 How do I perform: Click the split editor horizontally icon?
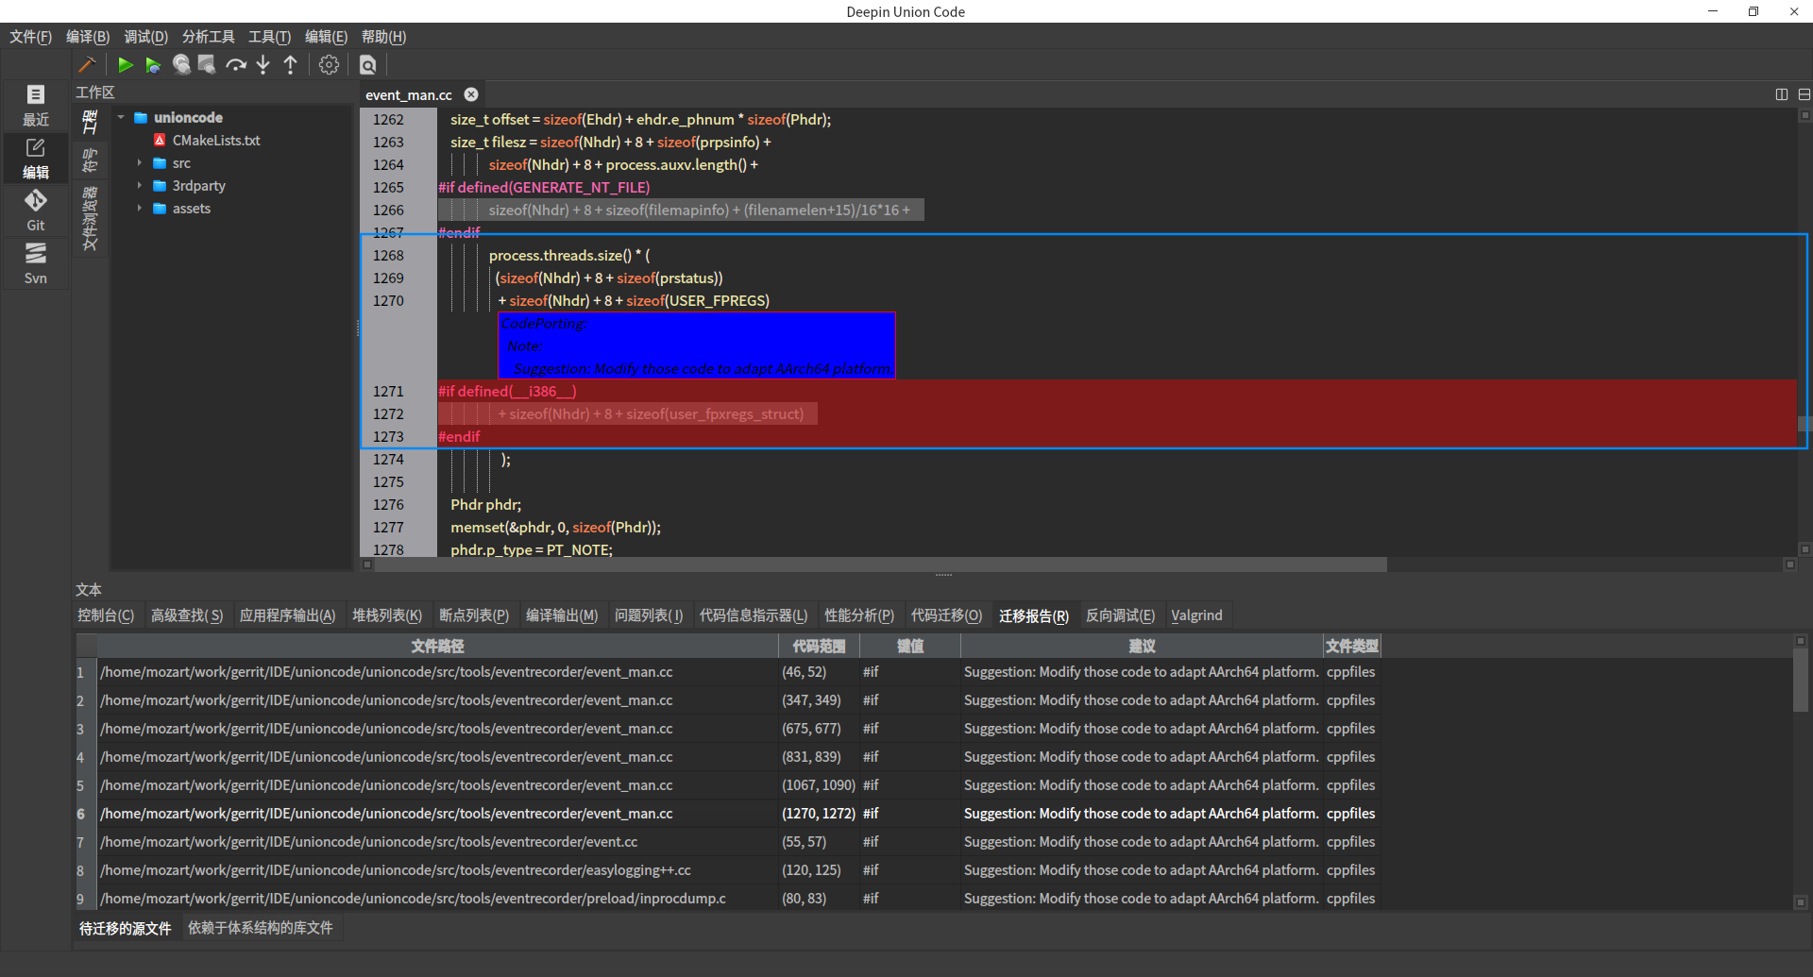pos(1805,94)
